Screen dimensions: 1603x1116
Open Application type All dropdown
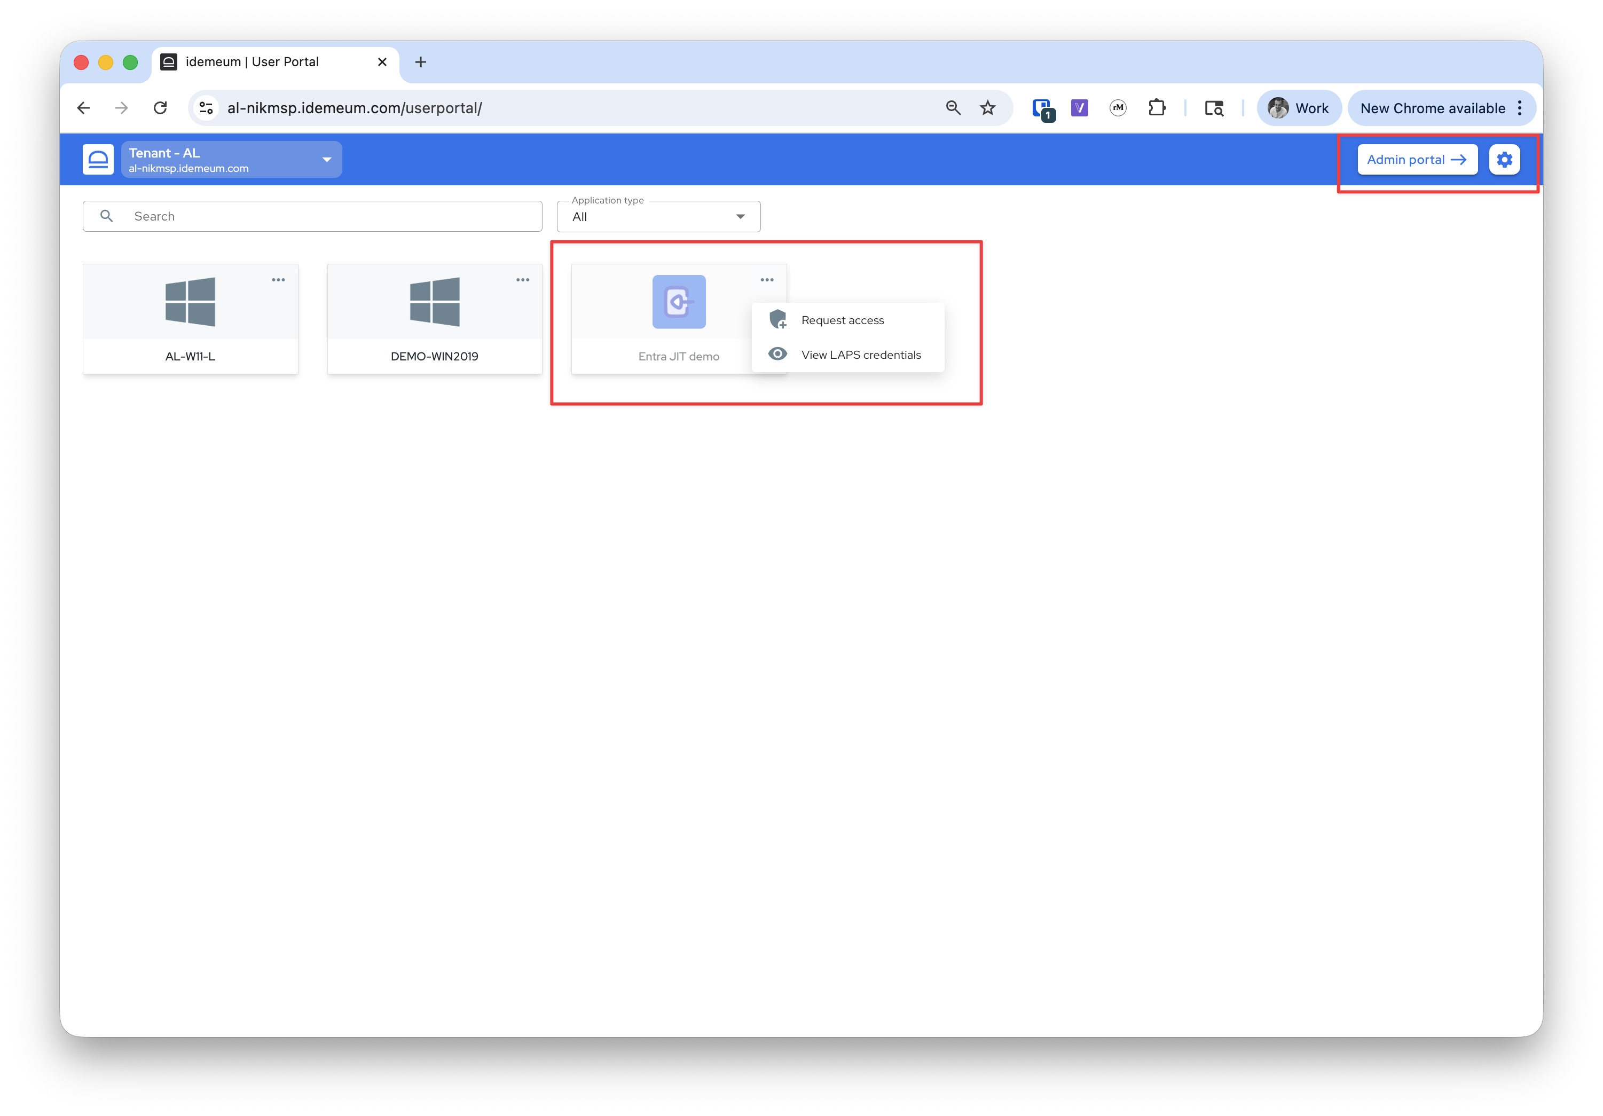coord(658,216)
